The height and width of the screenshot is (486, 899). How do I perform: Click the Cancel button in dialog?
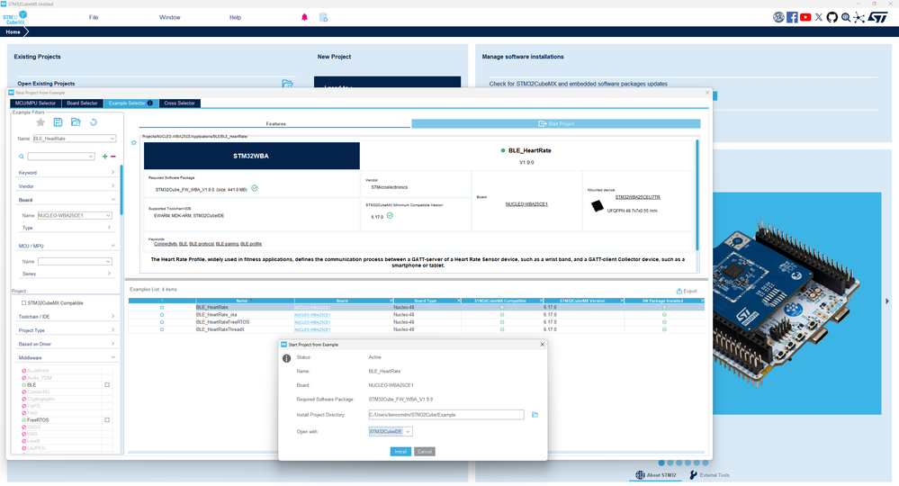[x=424, y=452]
